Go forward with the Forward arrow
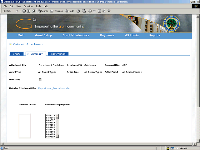This screenshot has height=150, width=200. 17,11
